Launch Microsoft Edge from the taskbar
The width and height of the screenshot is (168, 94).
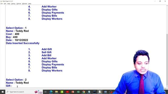pos(51,92)
